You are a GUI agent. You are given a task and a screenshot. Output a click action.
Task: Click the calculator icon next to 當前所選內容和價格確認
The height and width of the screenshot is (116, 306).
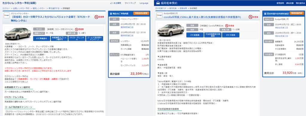[265, 13]
